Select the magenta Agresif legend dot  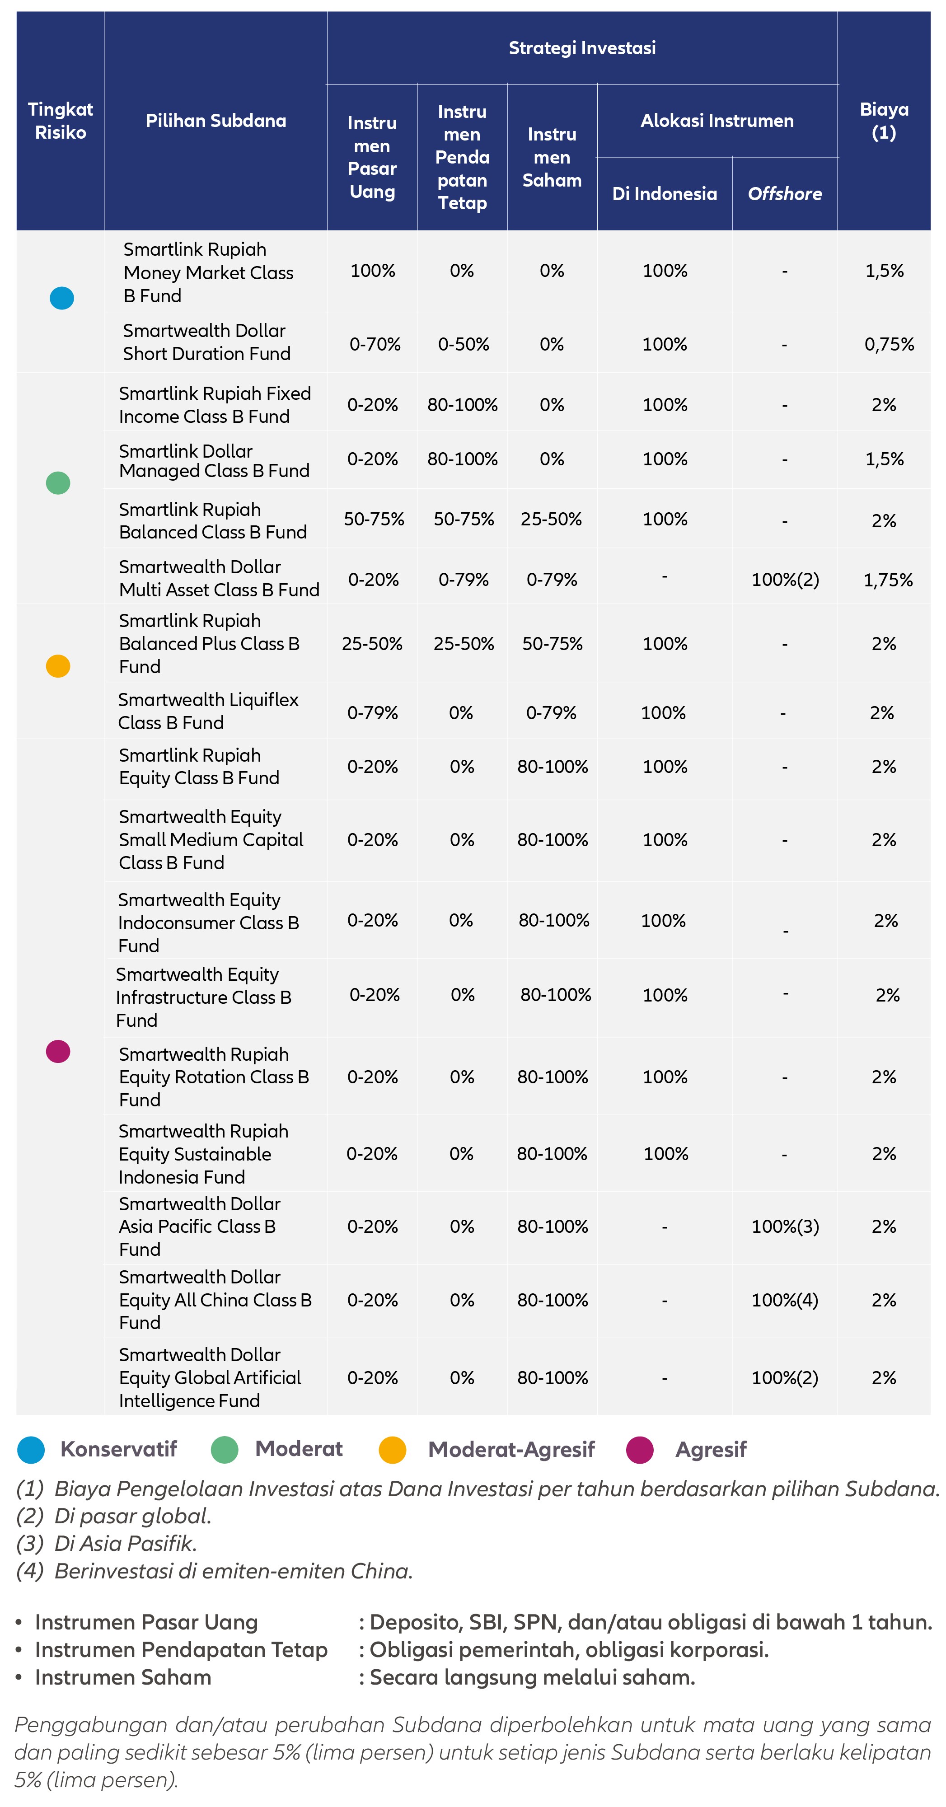pyautogui.click(x=640, y=1449)
